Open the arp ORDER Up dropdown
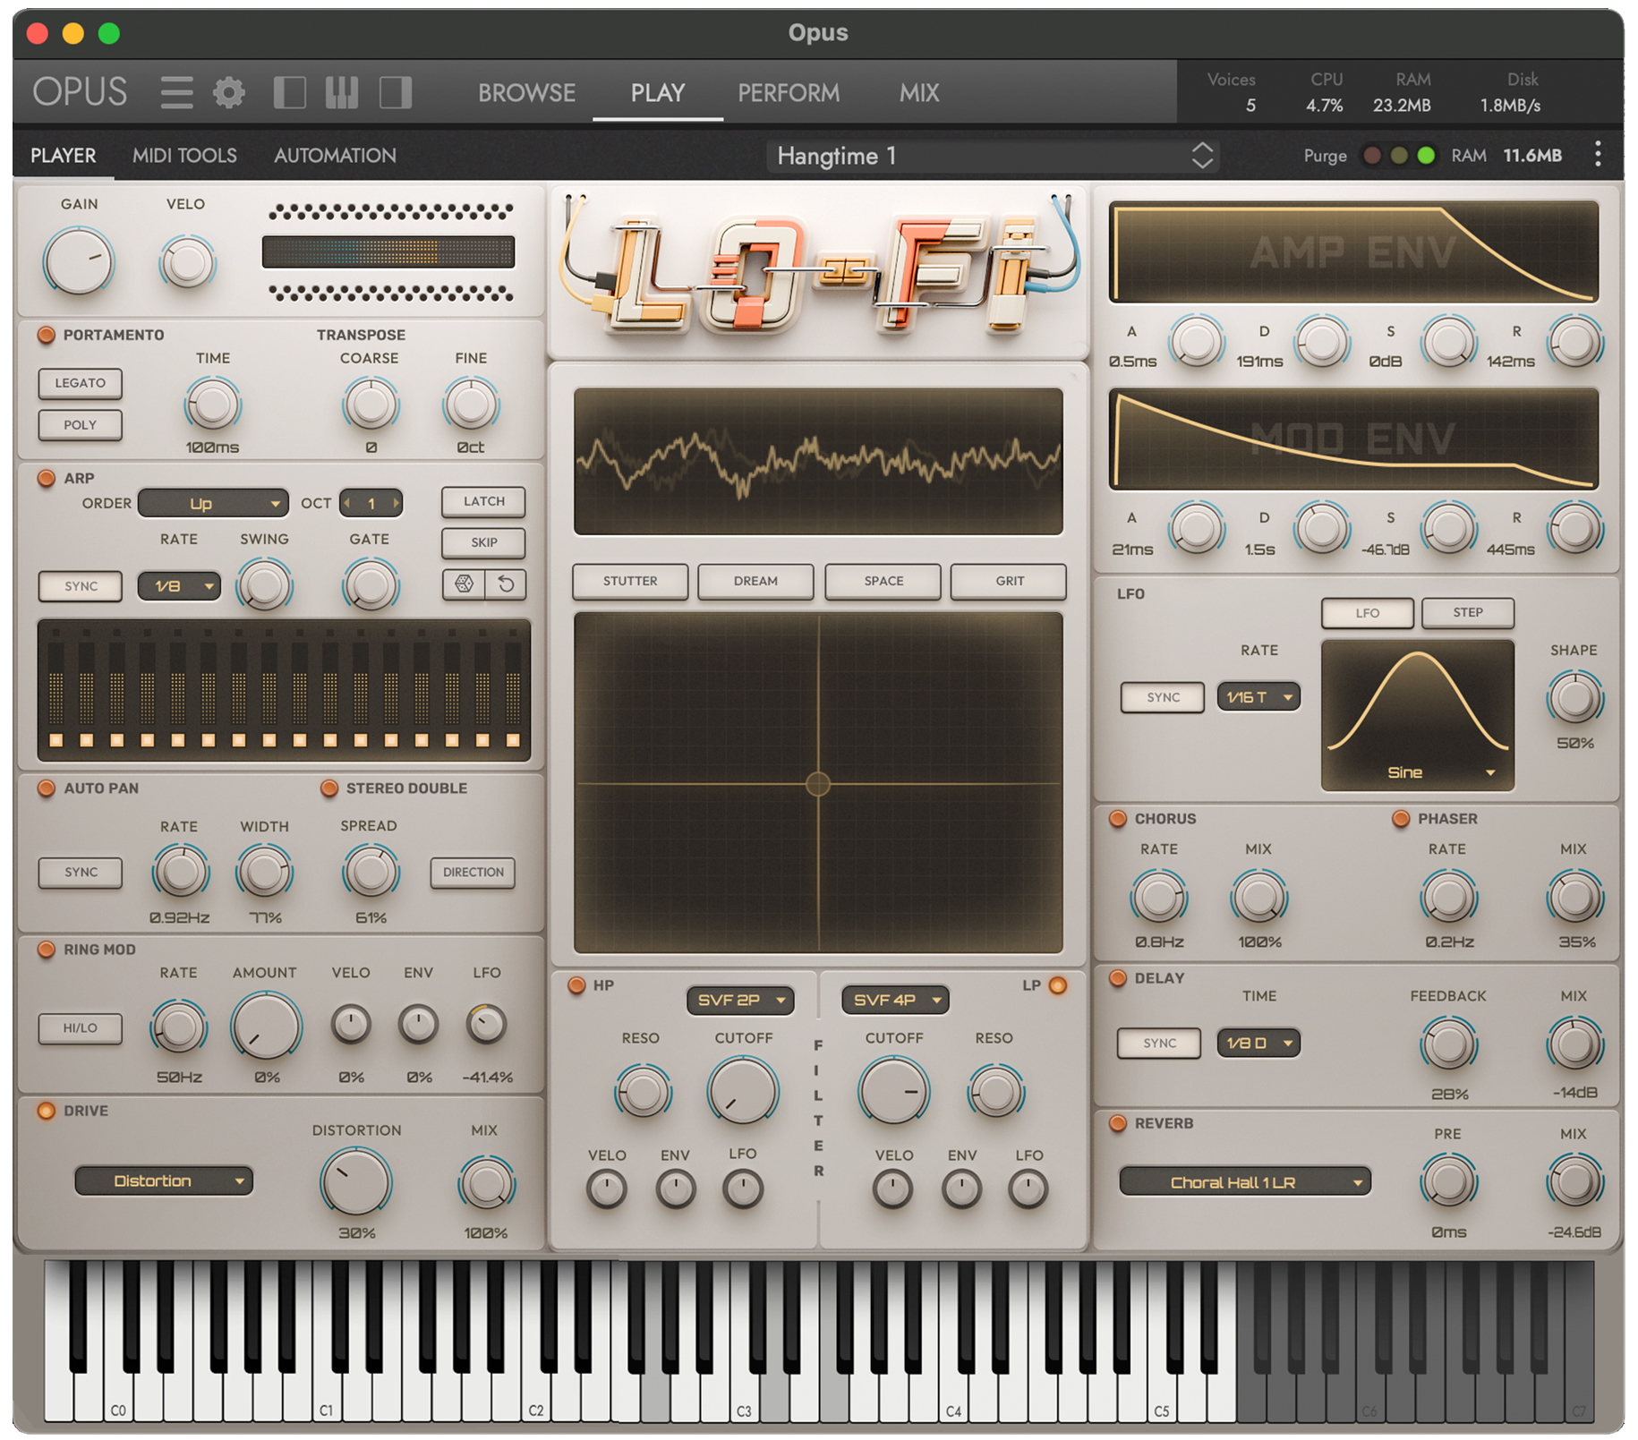Viewport: 1638px width, 1440px height. 213,504
